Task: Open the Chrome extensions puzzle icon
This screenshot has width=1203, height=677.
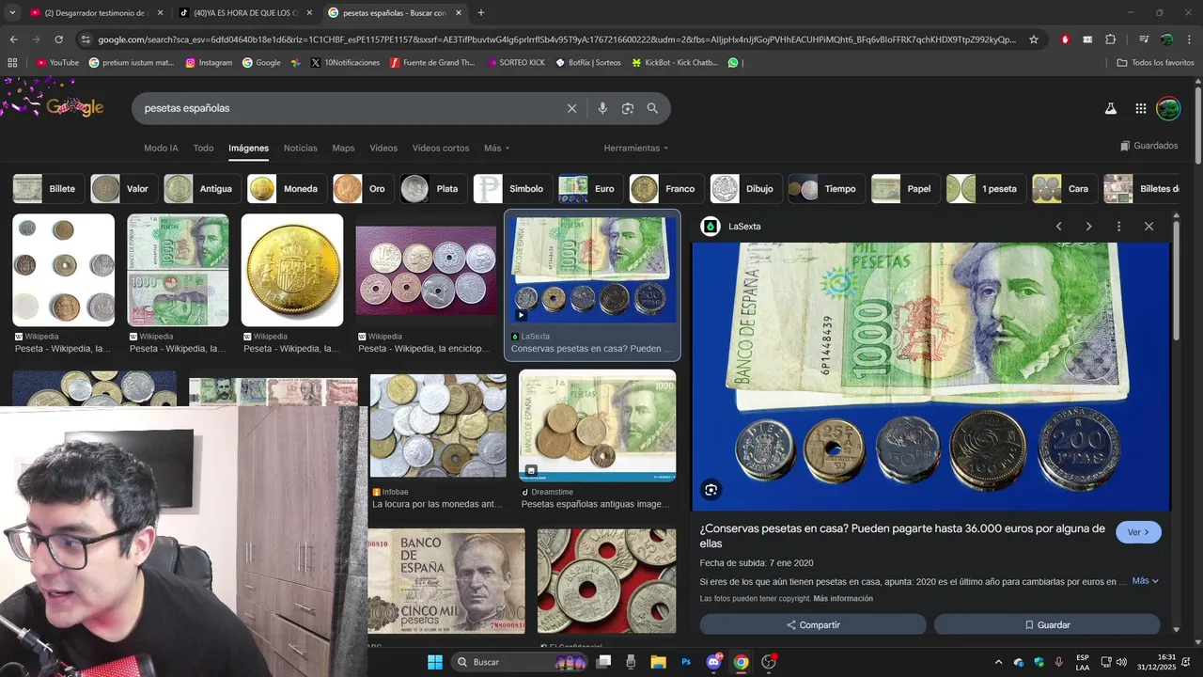Action: click(x=1110, y=39)
